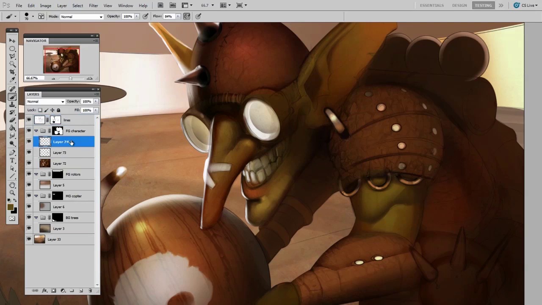Toggle lock transparent pixels
The width and height of the screenshot is (542, 305).
coord(40,110)
